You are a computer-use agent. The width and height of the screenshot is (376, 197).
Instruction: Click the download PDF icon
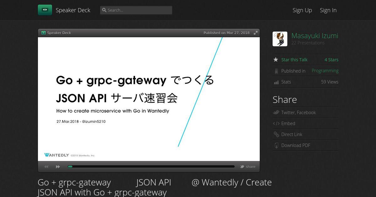(x=276, y=145)
